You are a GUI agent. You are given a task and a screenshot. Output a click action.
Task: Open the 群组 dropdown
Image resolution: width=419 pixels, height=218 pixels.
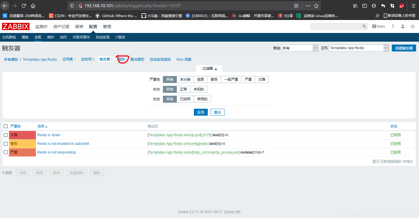[x=300, y=48]
